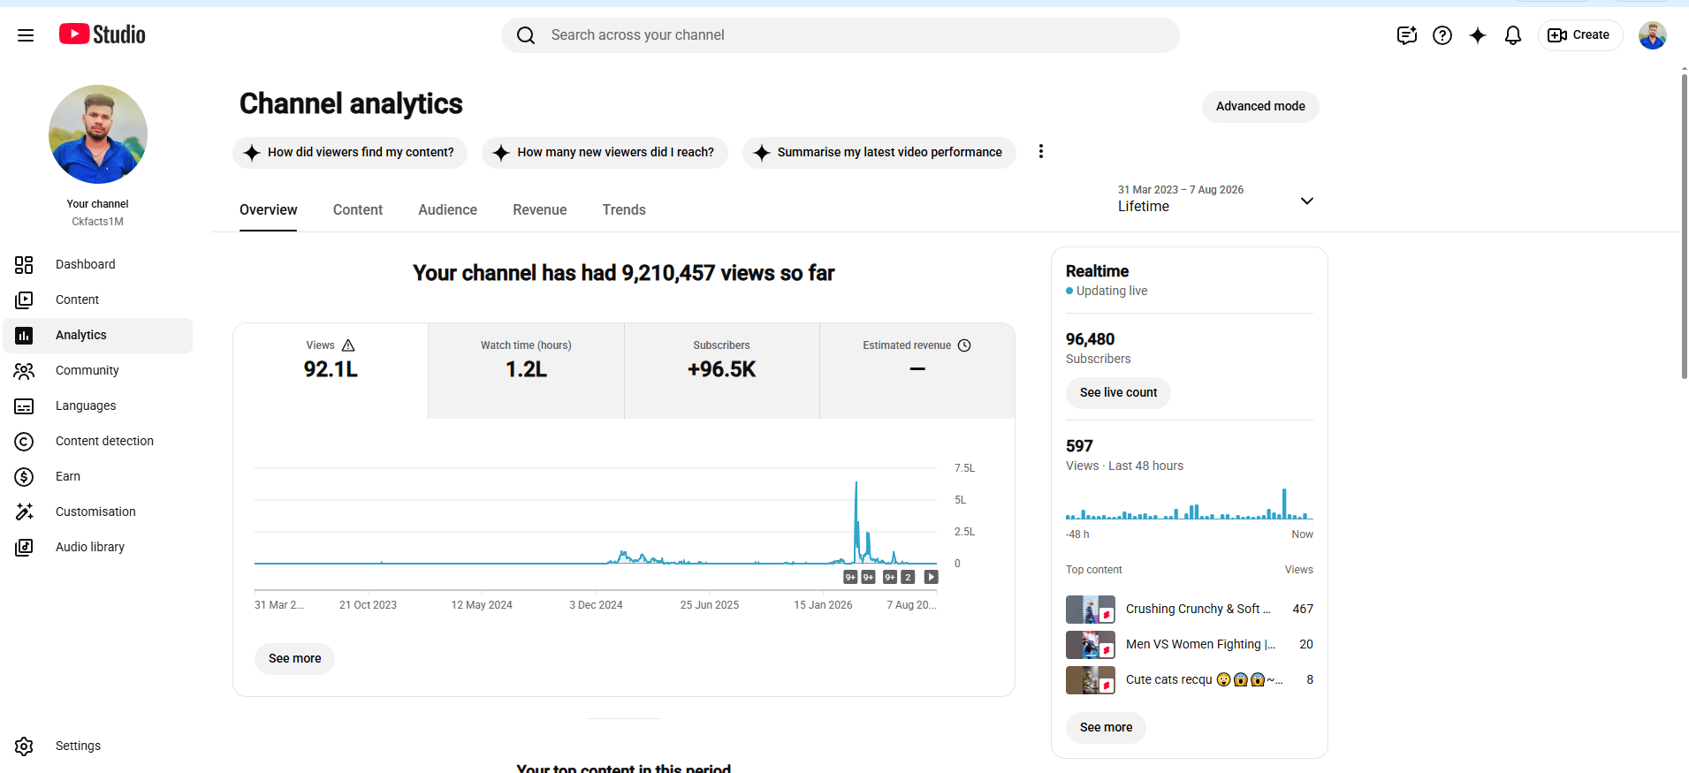The height and width of the screenshot is (773, 1689).
Task: Select the Subscribers metric card
Action: [722, 371]
